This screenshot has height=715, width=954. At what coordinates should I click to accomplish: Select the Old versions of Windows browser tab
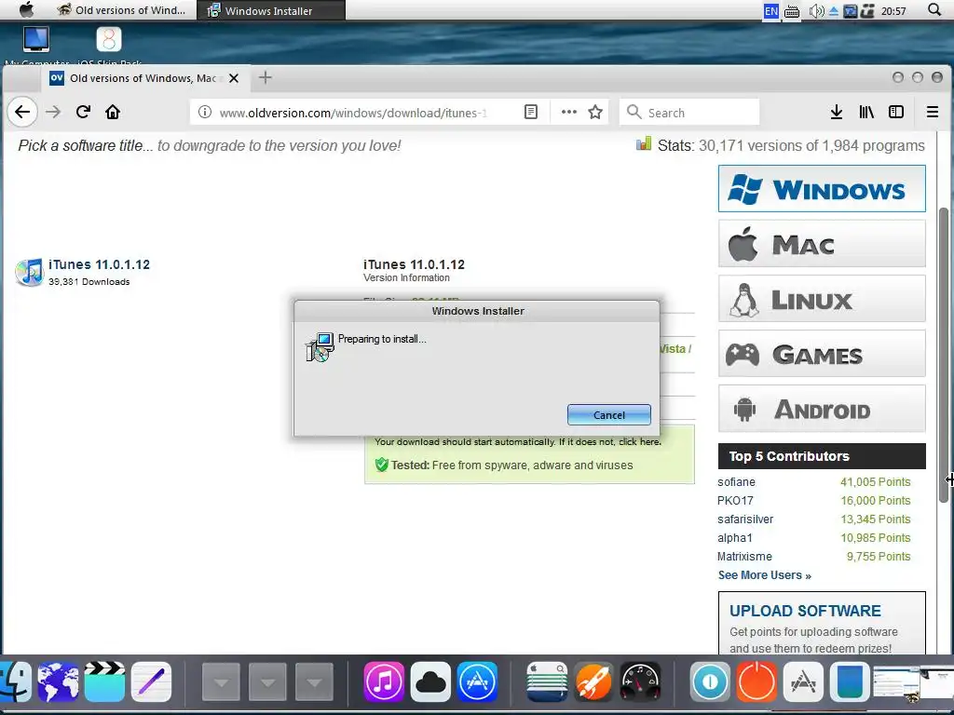point(144,78)
